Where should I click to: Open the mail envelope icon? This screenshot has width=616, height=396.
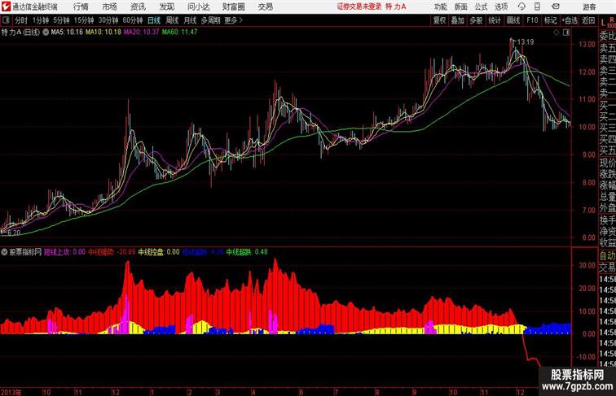[x=556, y=7]
